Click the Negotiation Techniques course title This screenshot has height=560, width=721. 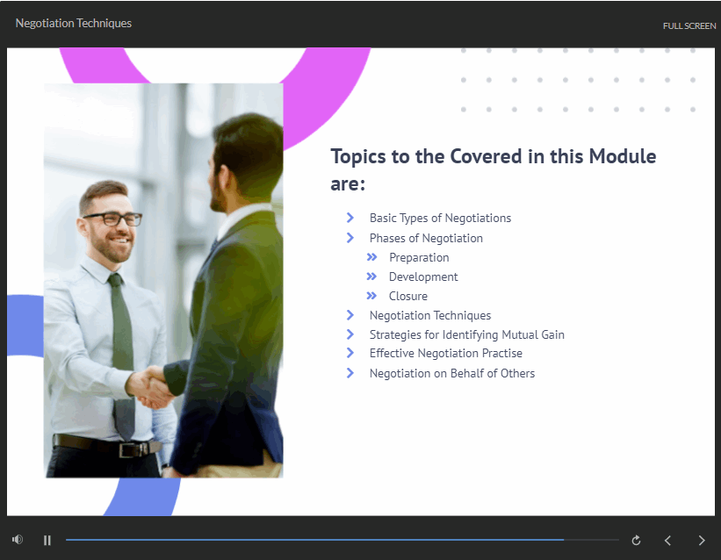74,24
